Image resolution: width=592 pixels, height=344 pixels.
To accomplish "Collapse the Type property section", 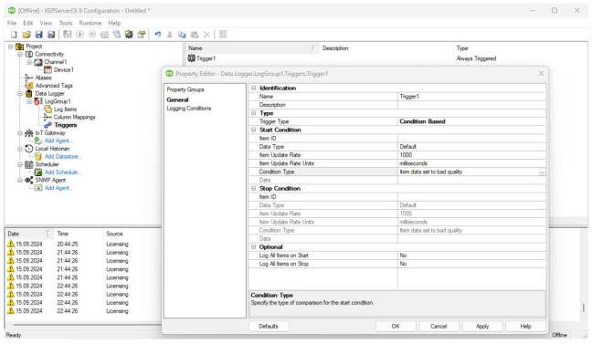I will pyautogui.click(x=253, y=113).
